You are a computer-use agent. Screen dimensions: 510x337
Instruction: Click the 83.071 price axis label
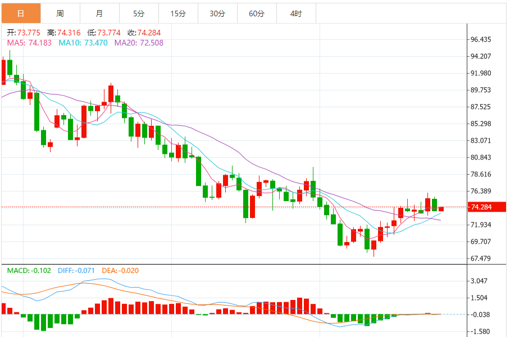coord(481,140)
